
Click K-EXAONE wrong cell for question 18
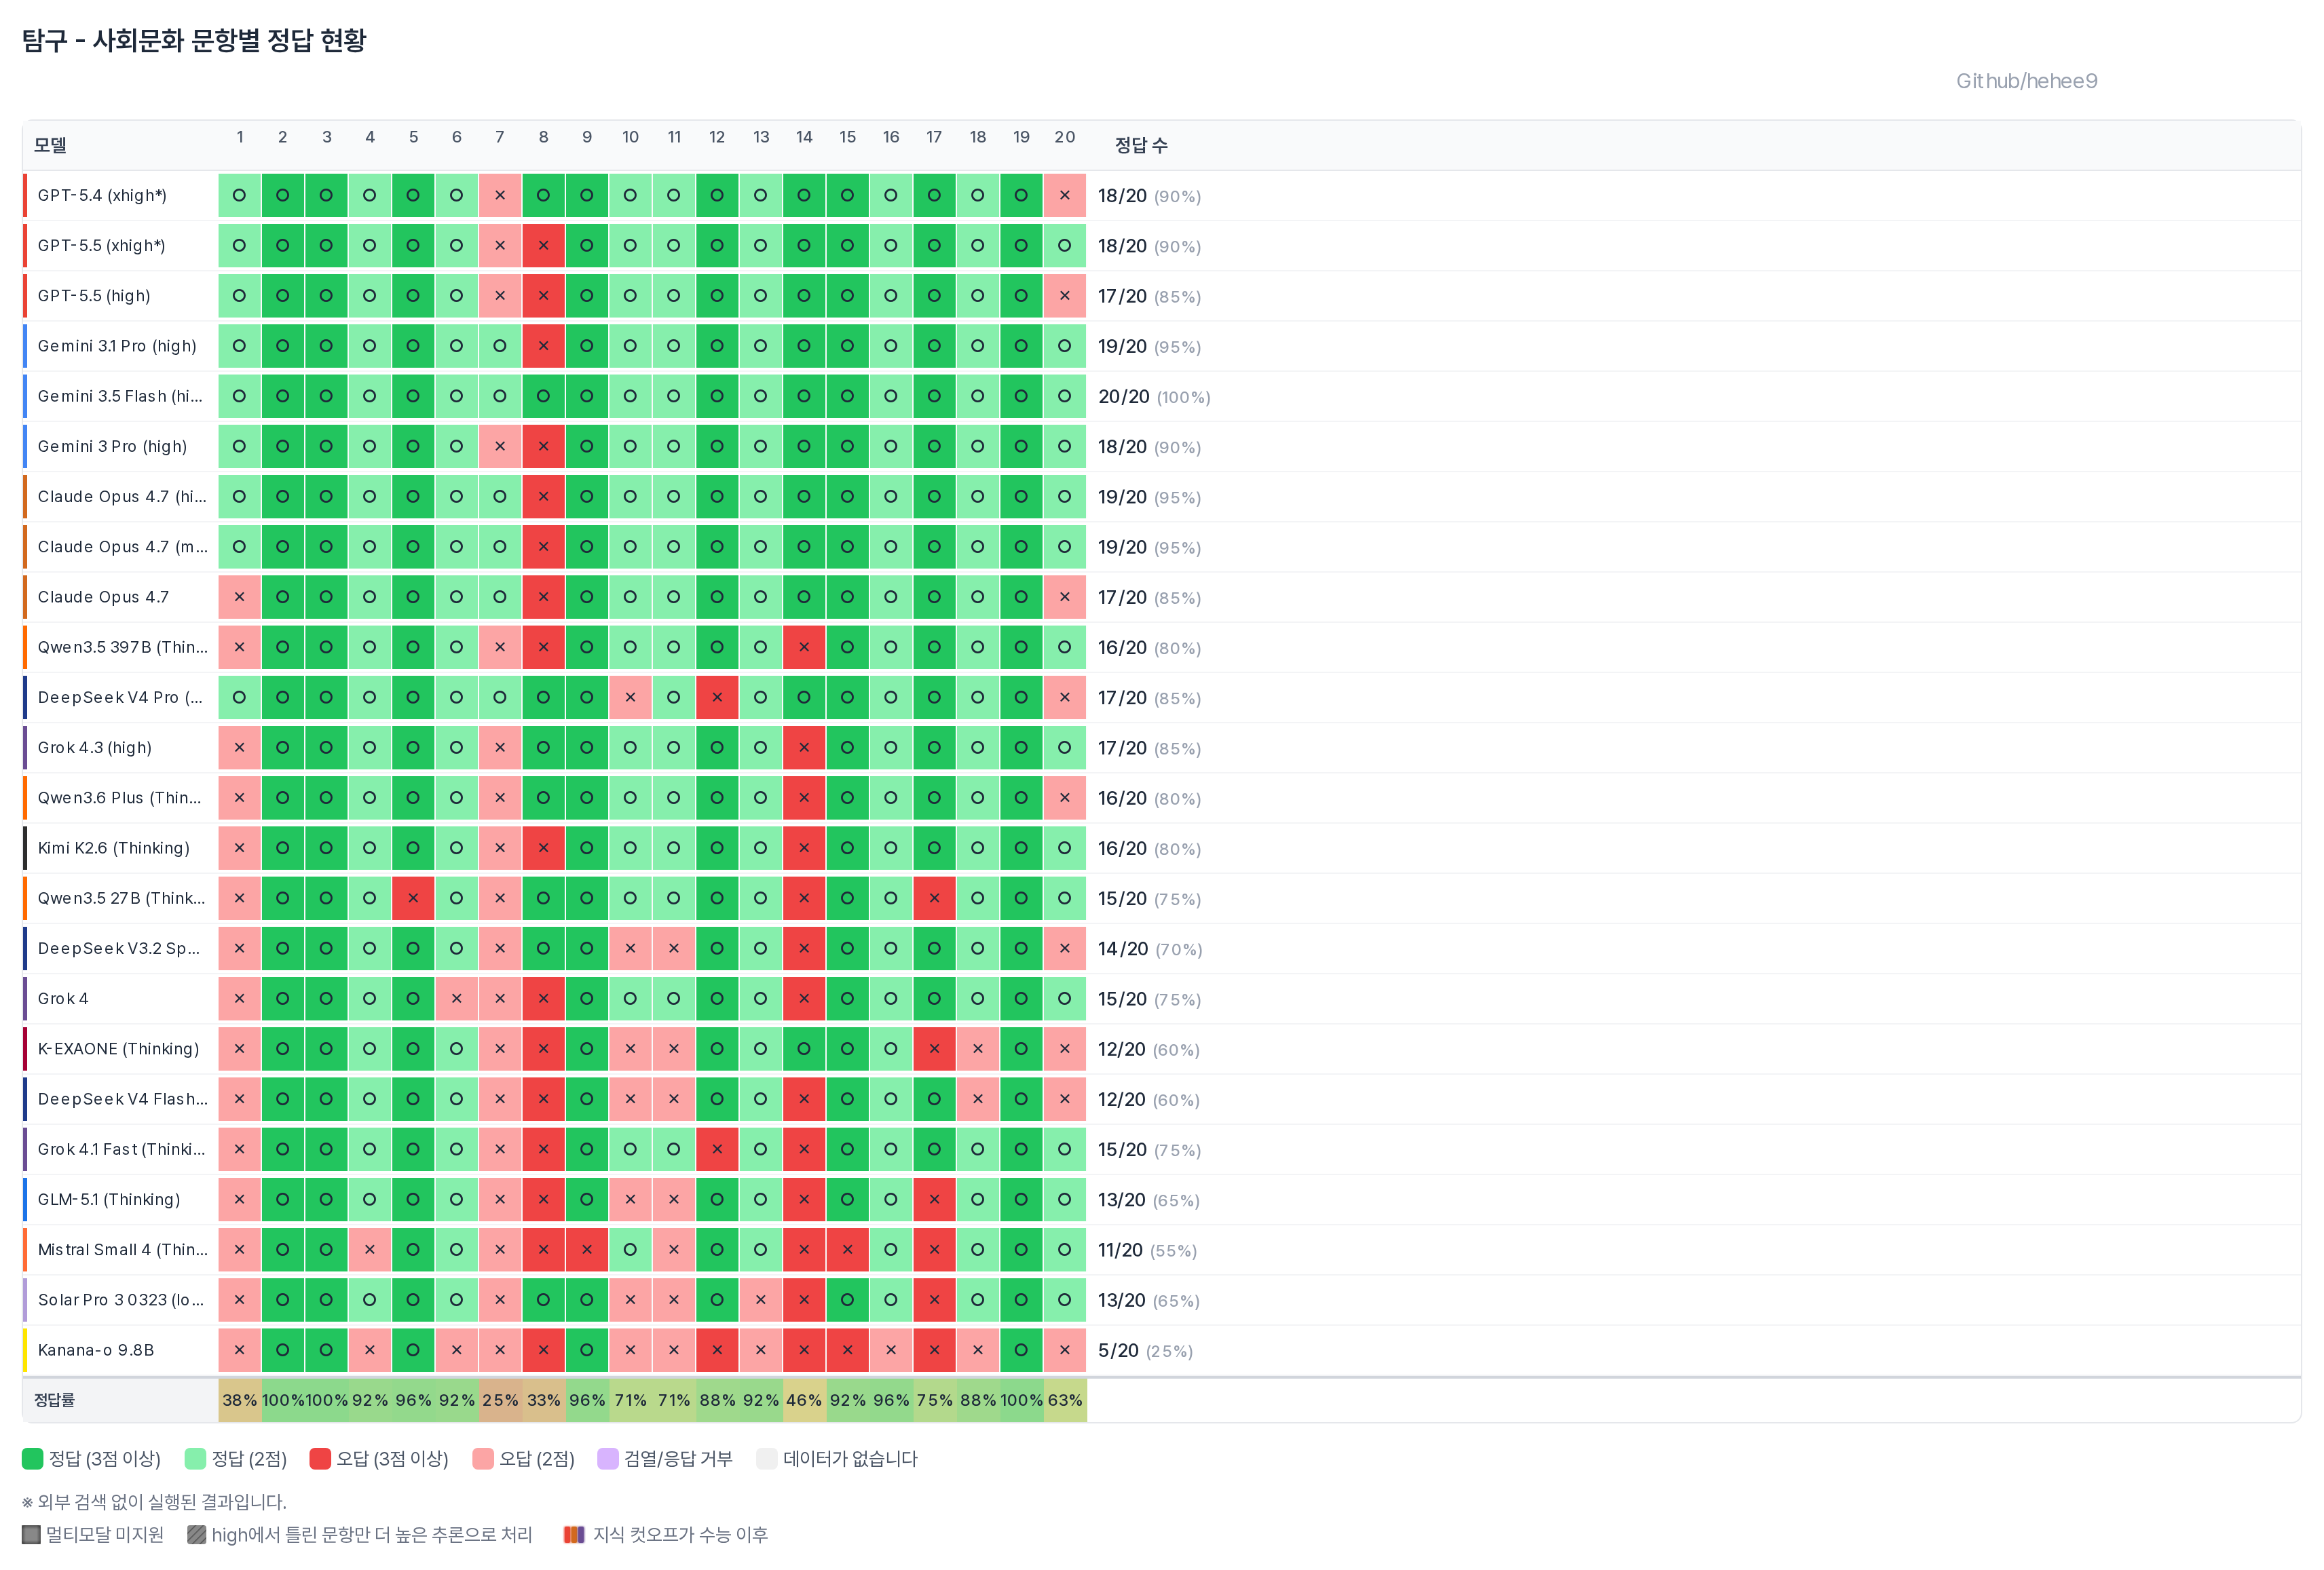978,1048
